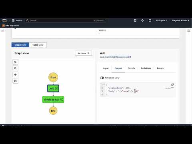
Task: Open the hamburger side navigation menu
Action: click(x=2, y=31)
